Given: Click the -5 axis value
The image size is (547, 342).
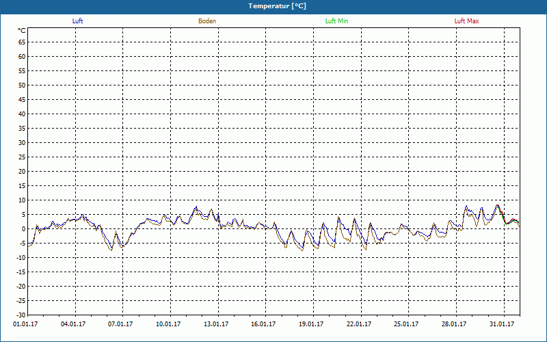Looking at the screenshot, I should click(23, 244).
